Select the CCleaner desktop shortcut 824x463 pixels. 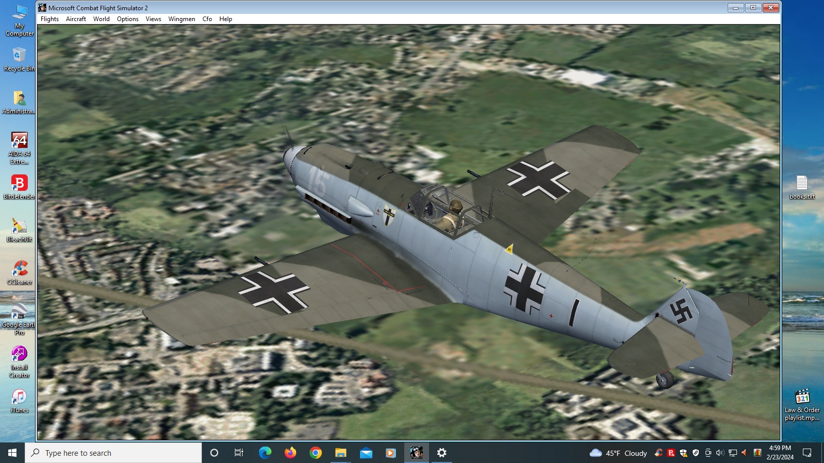click(19, 273)
